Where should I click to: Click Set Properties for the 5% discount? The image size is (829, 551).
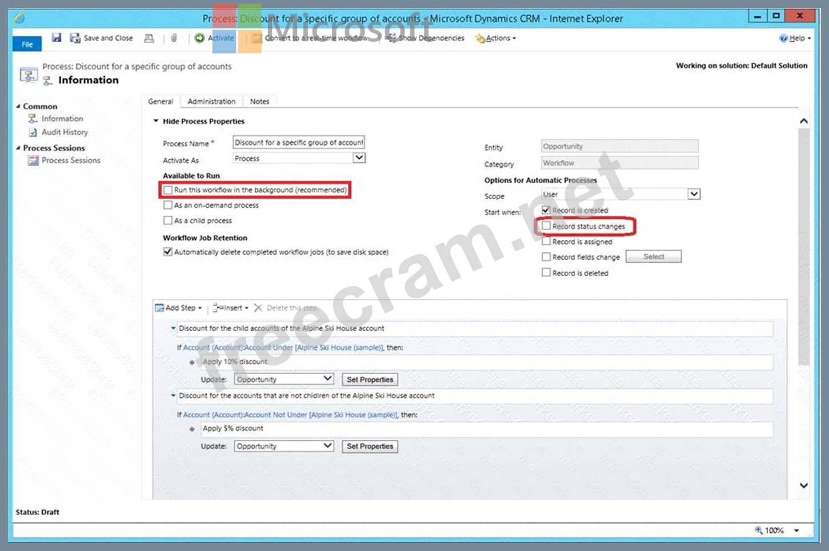[370, 446]
